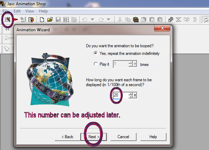The width and height of the screenshot is (209, 150).
Task: Open the Edit menu
Action: tap(17, 11)
